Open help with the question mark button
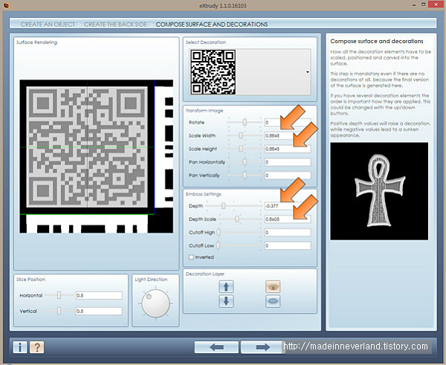 37,347
